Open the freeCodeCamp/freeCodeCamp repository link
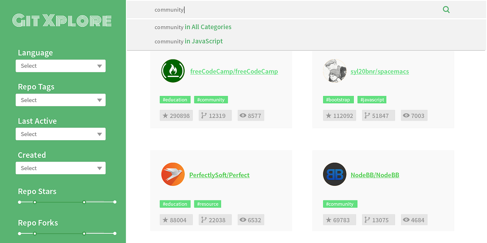487x243 pixels. tap(234, 71)
